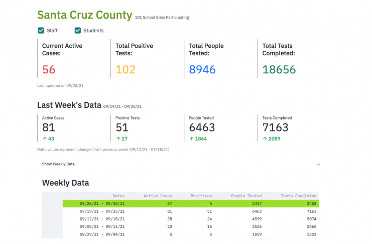The width and height of the screenshot is (372, 244).
Task: Click the People Tested column header
Action: 246,196
